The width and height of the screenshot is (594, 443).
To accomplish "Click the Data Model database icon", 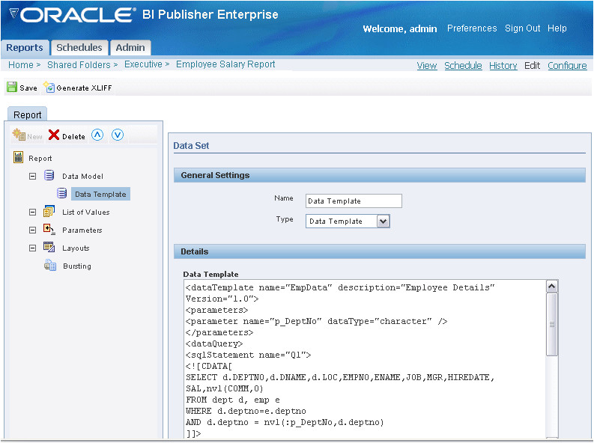I will pyautogui.click(x=49, y=175).
